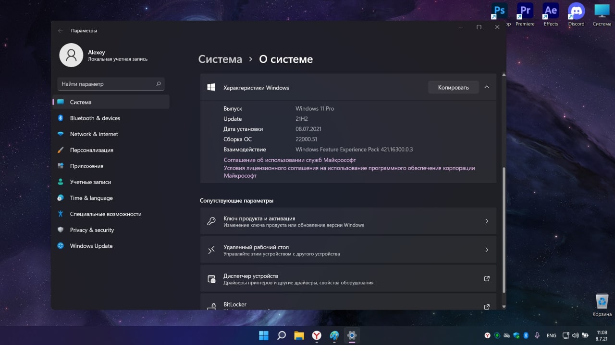The height and width of the screenshot is (345, 615).
Task: Open the Корзина recycle bin
Action: coord(602,305)
